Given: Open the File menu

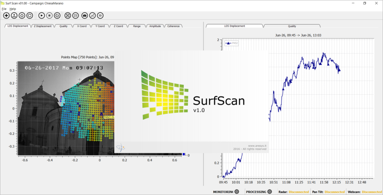Looking at the screenshot, I should pyautogui.click(x=4, y=9).
